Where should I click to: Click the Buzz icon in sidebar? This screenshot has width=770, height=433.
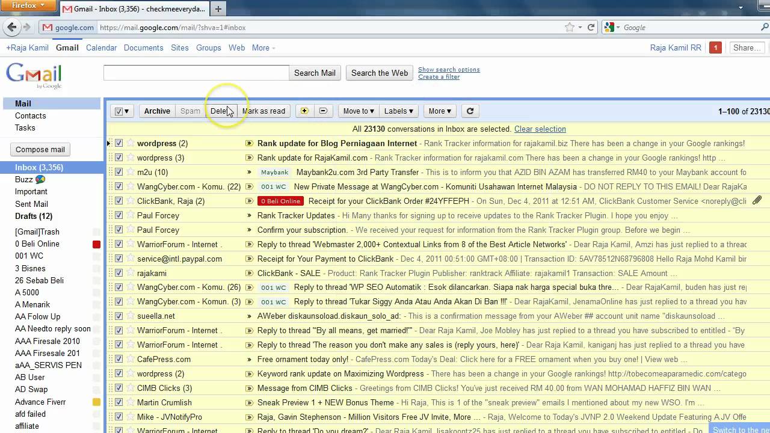[40, 179]
